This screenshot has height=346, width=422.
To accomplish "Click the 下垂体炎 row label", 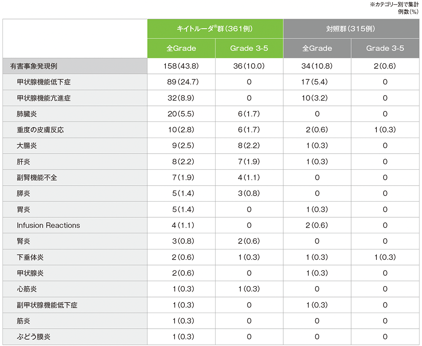I will point(30,257).
